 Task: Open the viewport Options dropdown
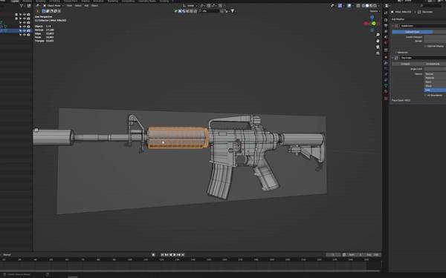point(375,11)
